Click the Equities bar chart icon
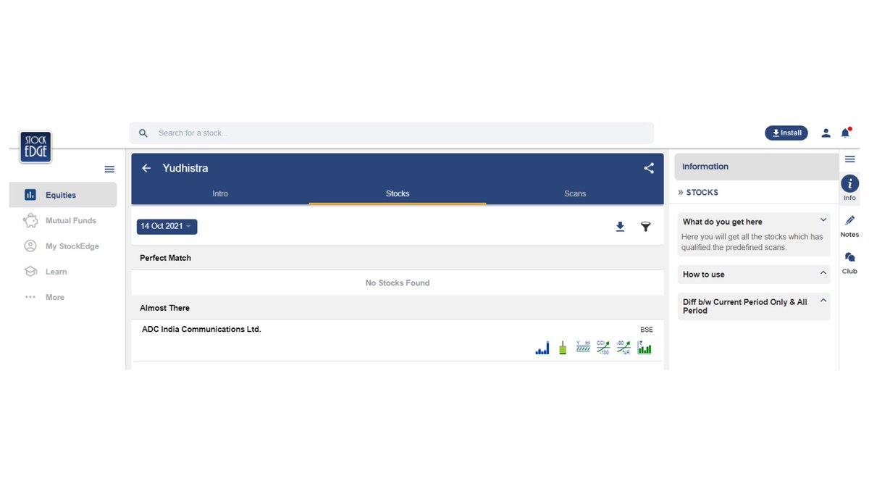Screen dimensions: 869x489 30,195
